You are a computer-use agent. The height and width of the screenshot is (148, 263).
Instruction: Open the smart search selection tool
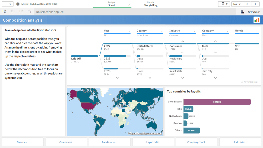click(x=4, y=12)
